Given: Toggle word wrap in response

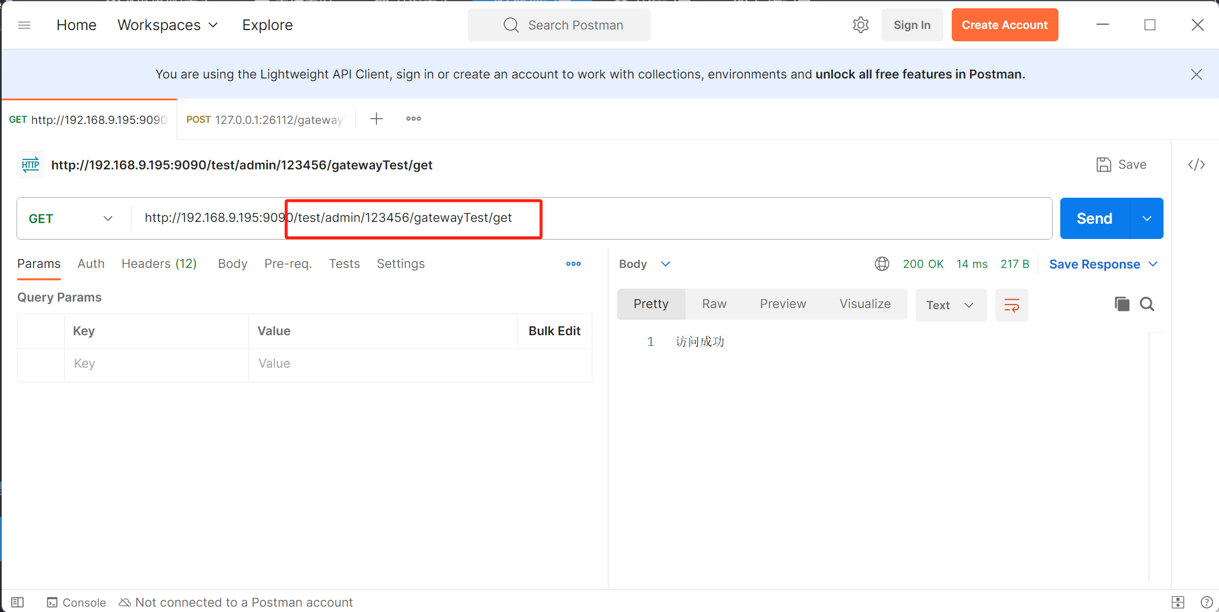Looking at the screenshot, I should click(1011, 305).
